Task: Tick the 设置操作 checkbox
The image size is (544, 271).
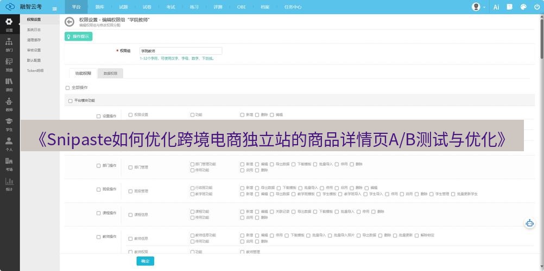Action: point(98,117)
